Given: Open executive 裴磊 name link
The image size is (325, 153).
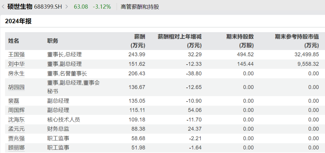Looking at the screenshot, I should click(x=14, y=101).
